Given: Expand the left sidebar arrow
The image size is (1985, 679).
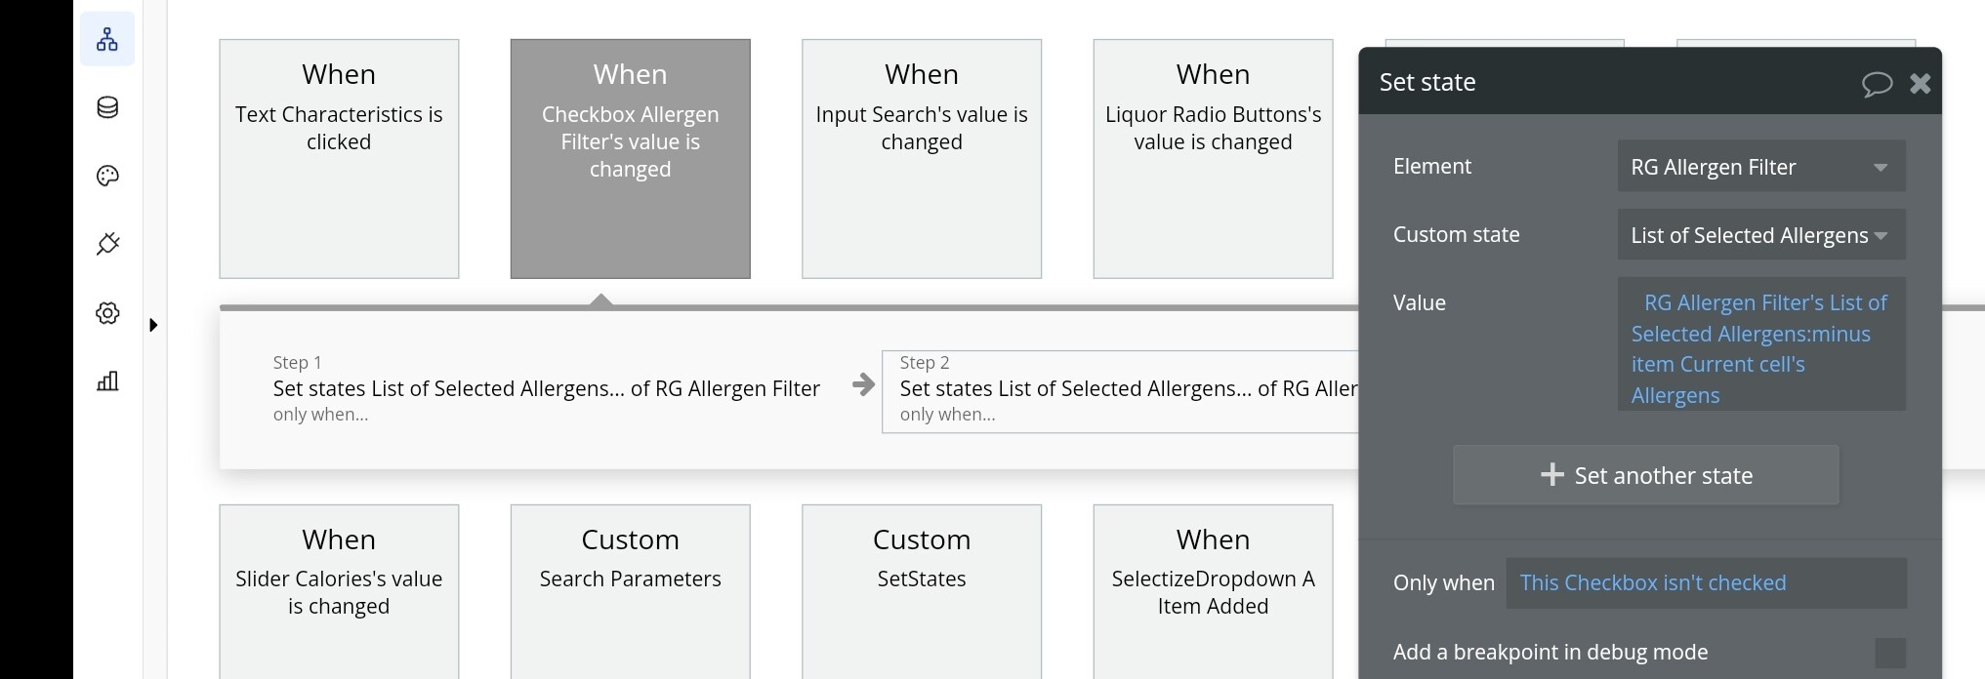Looking at the screenshot, I should [153, 325].
